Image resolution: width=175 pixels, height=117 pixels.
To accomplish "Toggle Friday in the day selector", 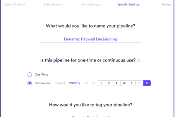I will (x=139, y=83).
